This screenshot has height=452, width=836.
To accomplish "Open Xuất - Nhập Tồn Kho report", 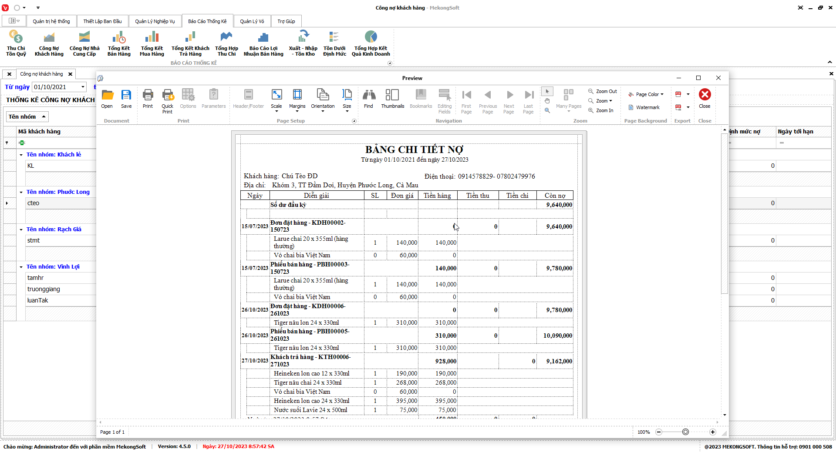I will [x=303, y=43].
